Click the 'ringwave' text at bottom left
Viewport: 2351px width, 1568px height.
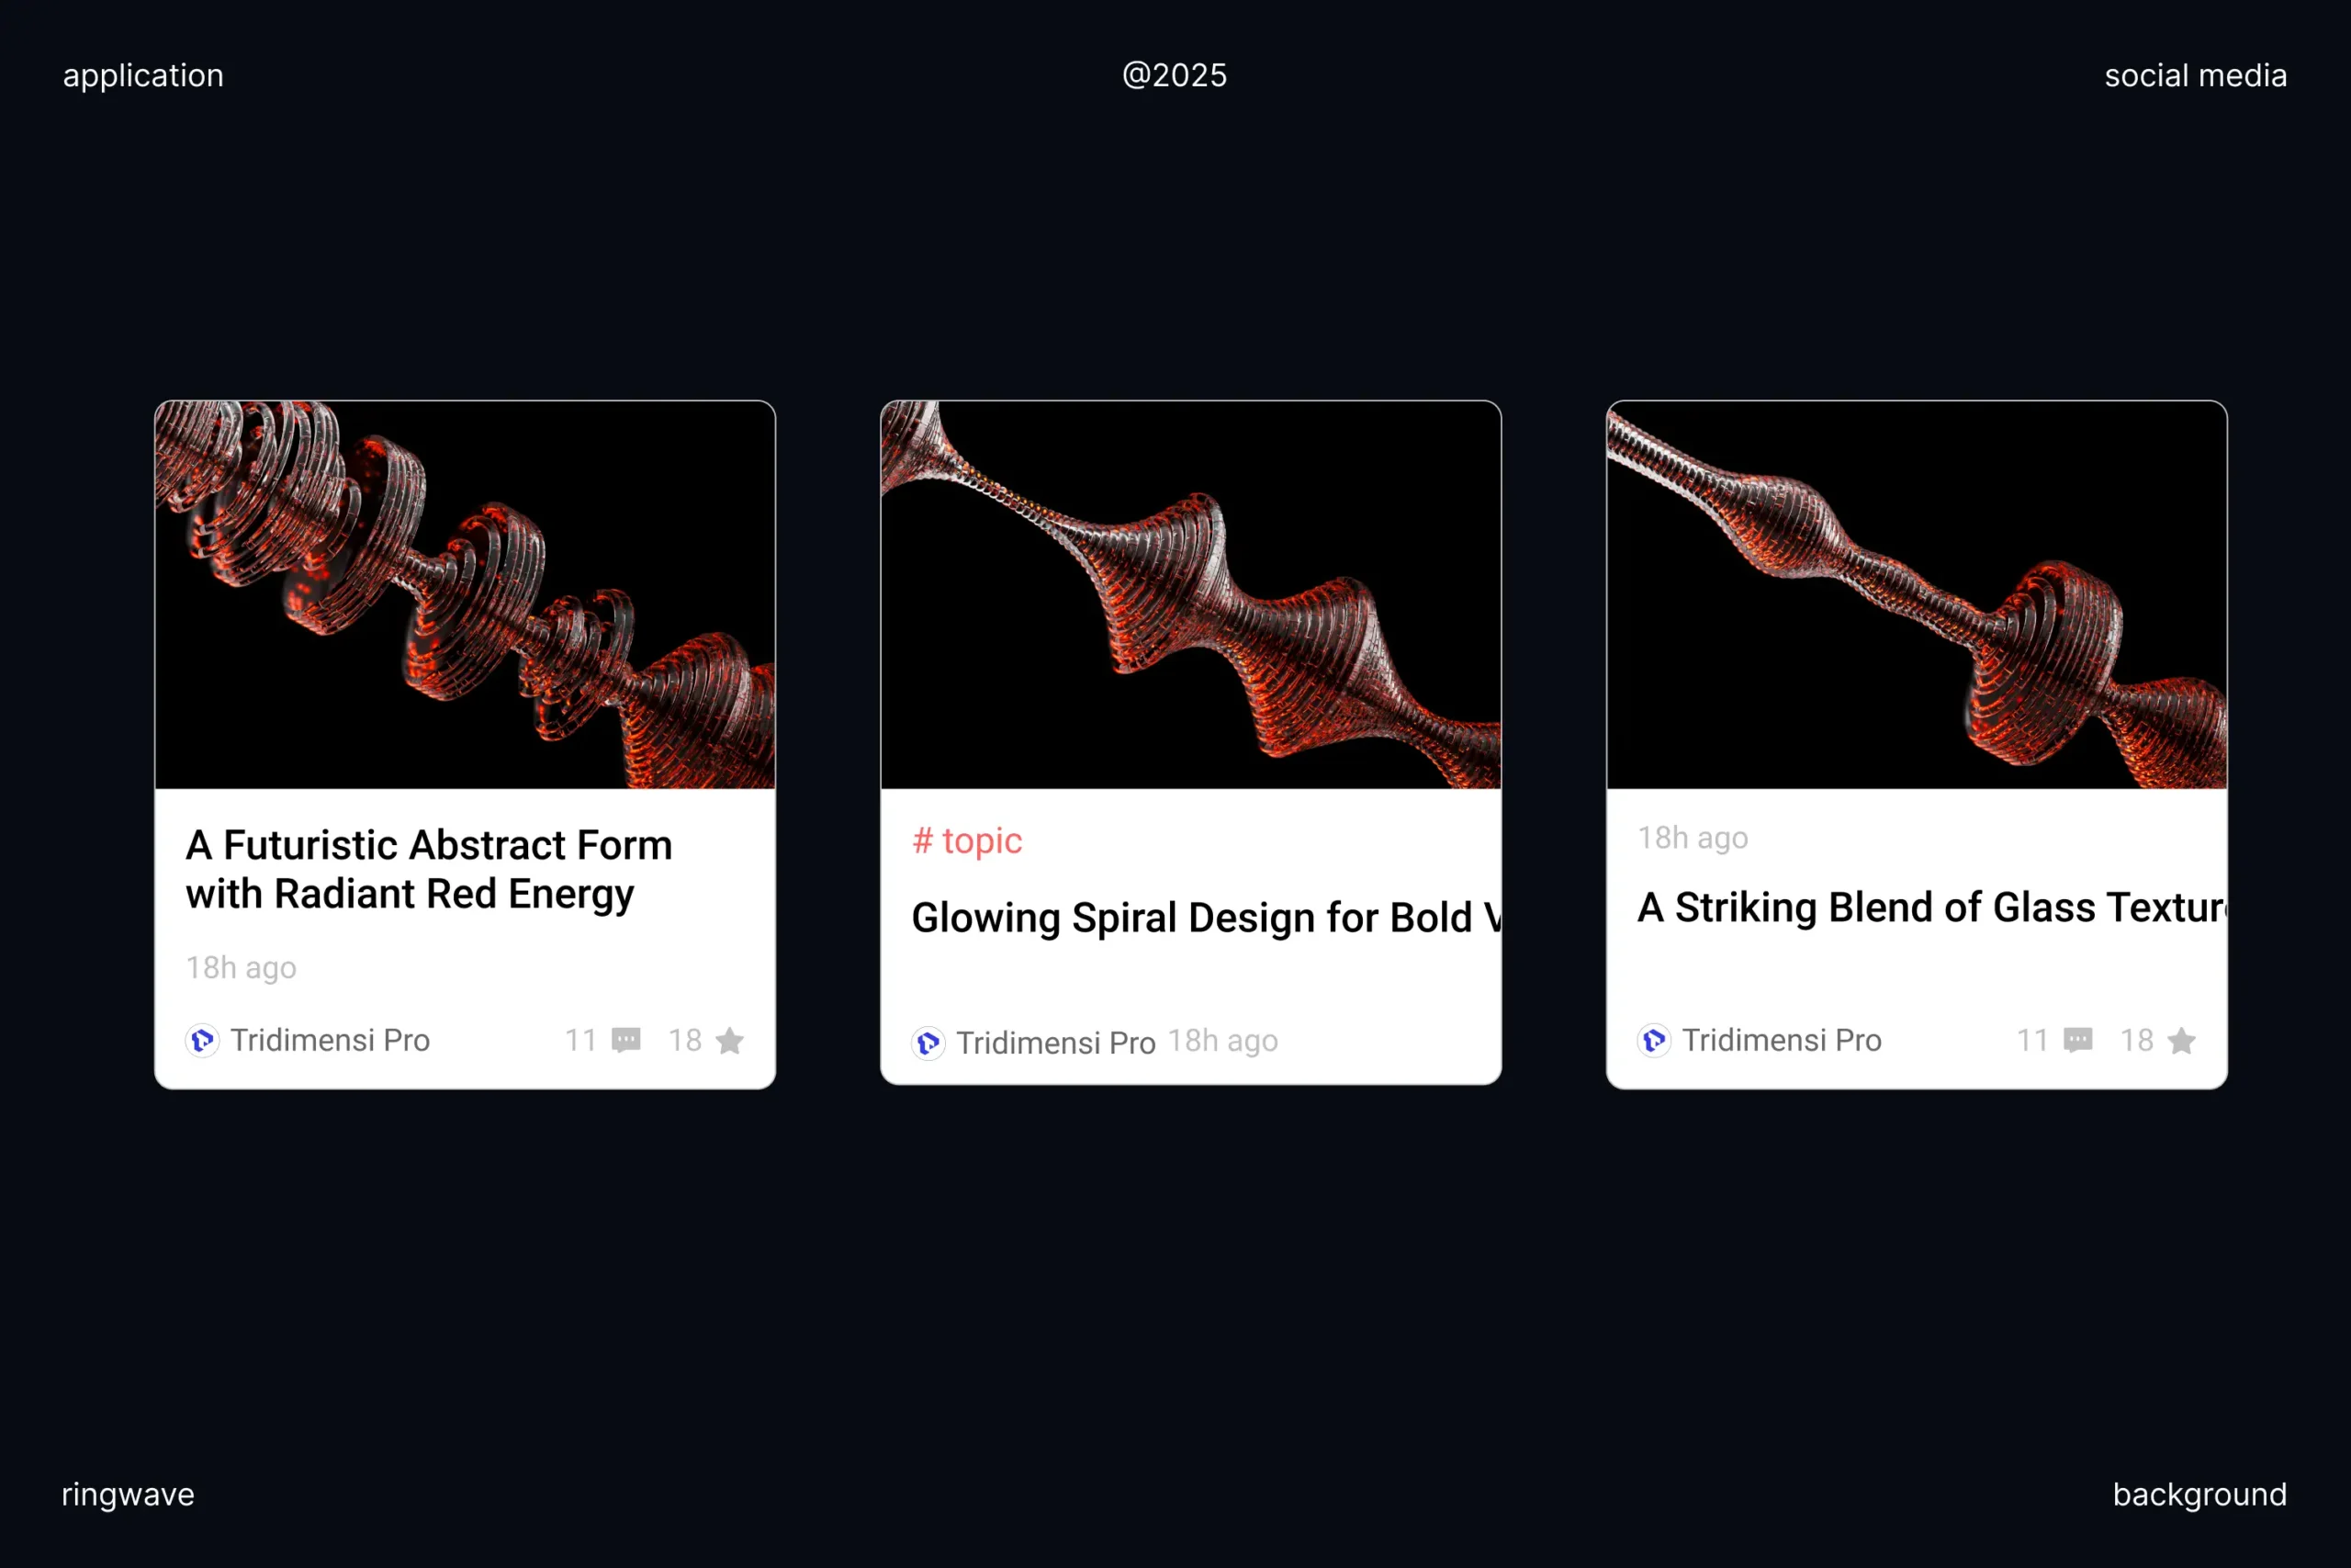[128, 1494]
